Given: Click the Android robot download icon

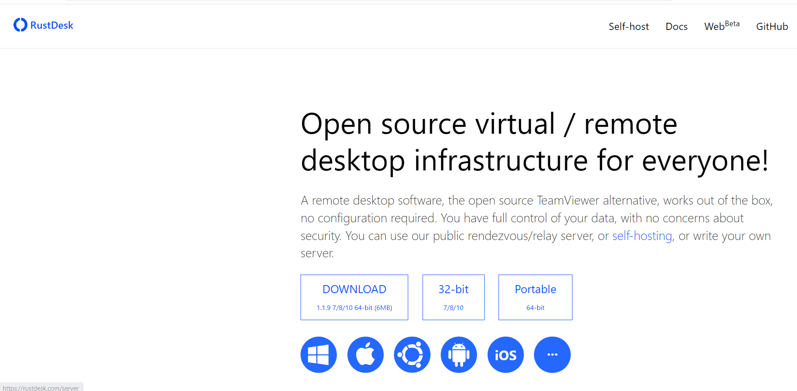Looking at the screenshot, I should [458, 354].
